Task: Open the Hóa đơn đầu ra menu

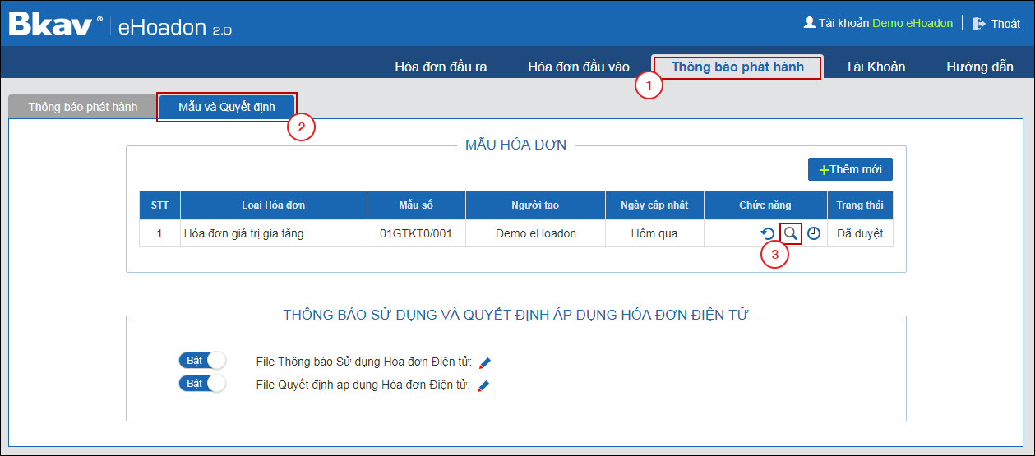Action: click(441, 67)
